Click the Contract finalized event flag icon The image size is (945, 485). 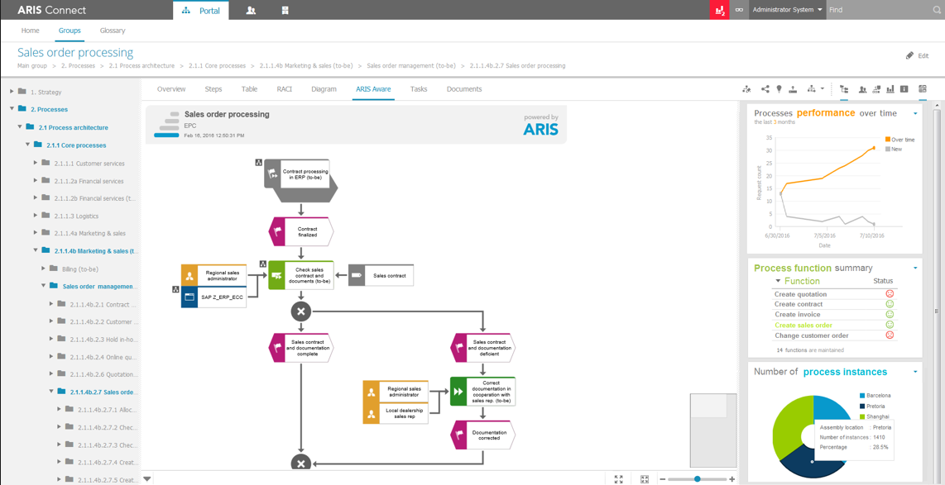pos(278,231)
